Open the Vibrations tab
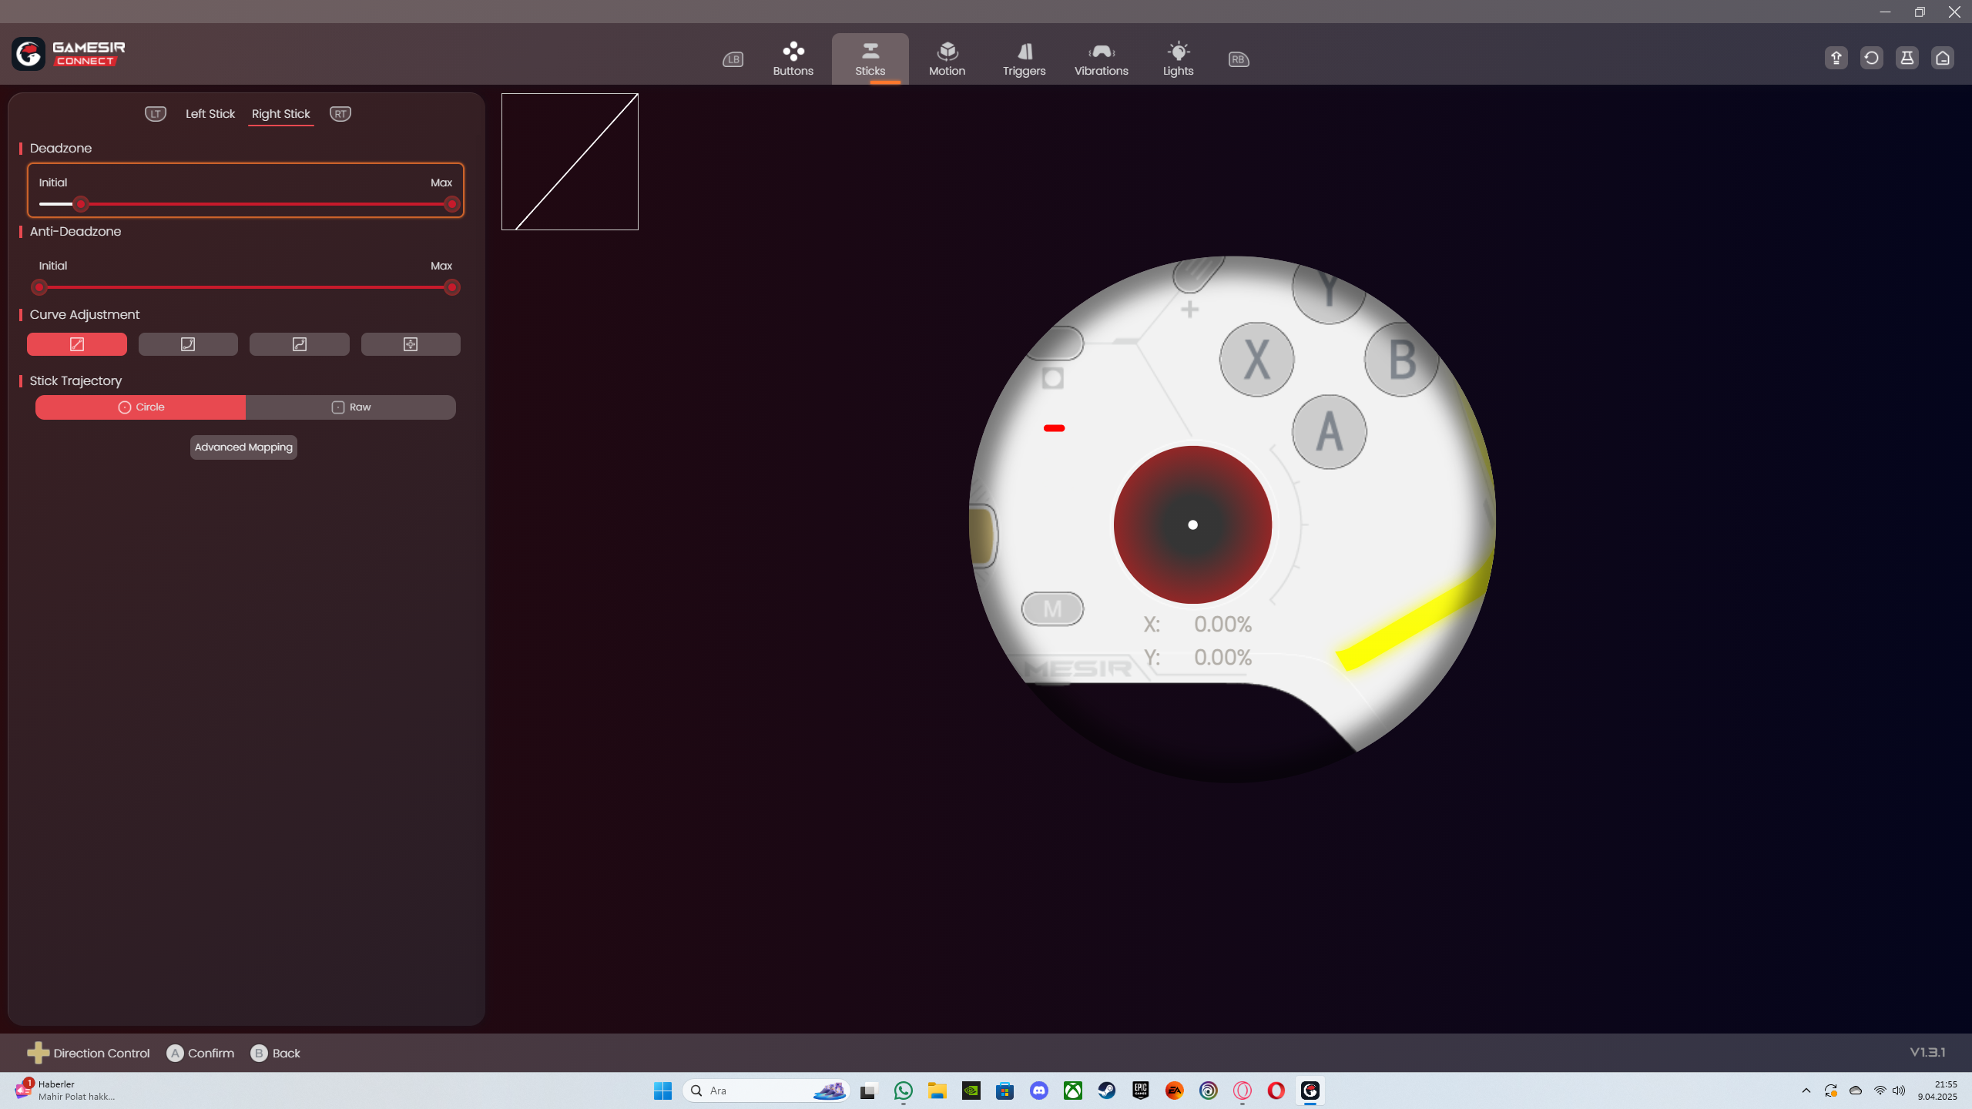The image size is (1972, 1109). (1101, 59)
